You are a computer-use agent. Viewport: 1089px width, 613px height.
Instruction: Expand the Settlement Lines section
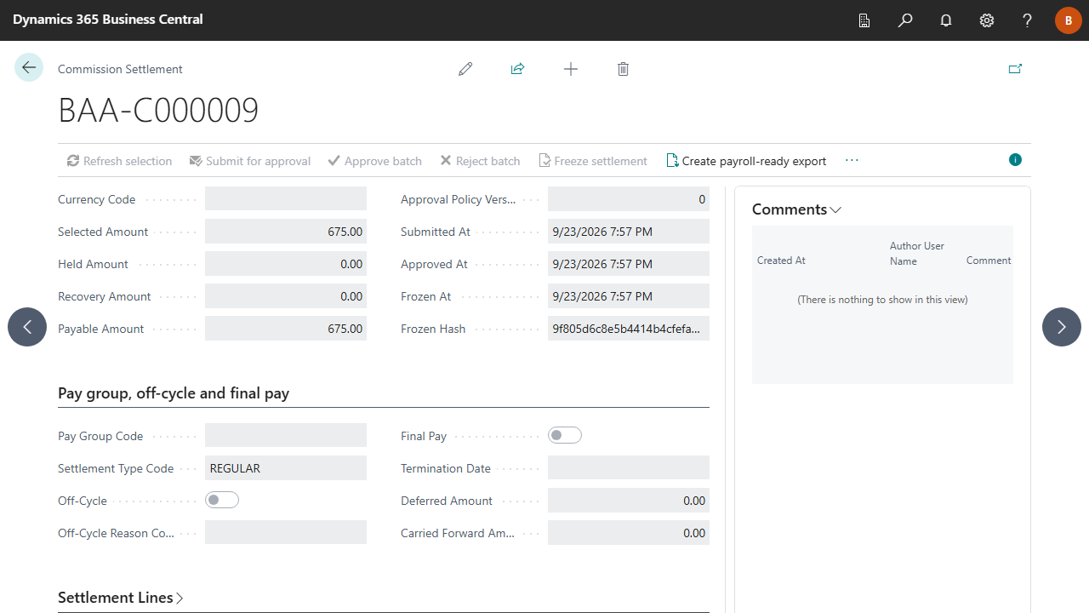(121, 598)
